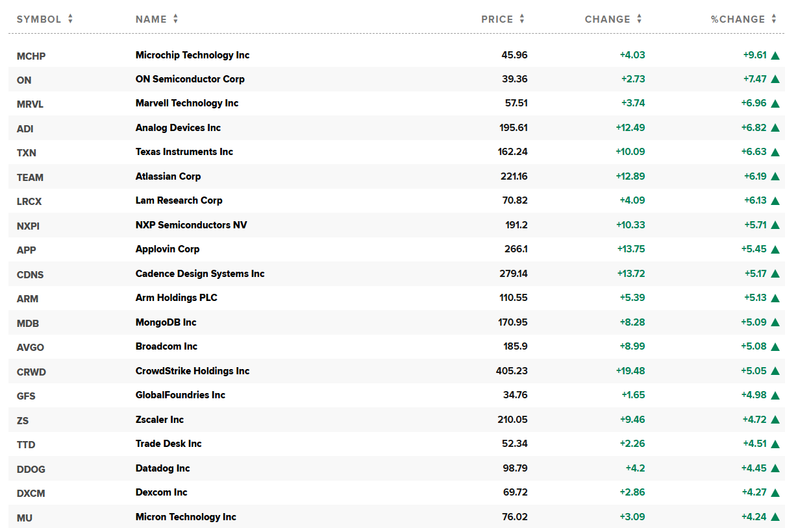Click the green up triangle in MDB row

(x=775, y=322)
